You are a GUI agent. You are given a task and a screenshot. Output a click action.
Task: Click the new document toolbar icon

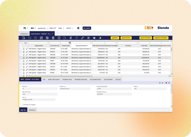pyautogui.click(x=23, y=38)
